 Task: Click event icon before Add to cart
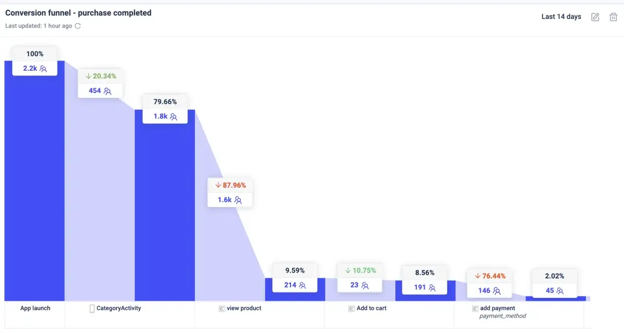pyautogui.click(x=351, y=308)
